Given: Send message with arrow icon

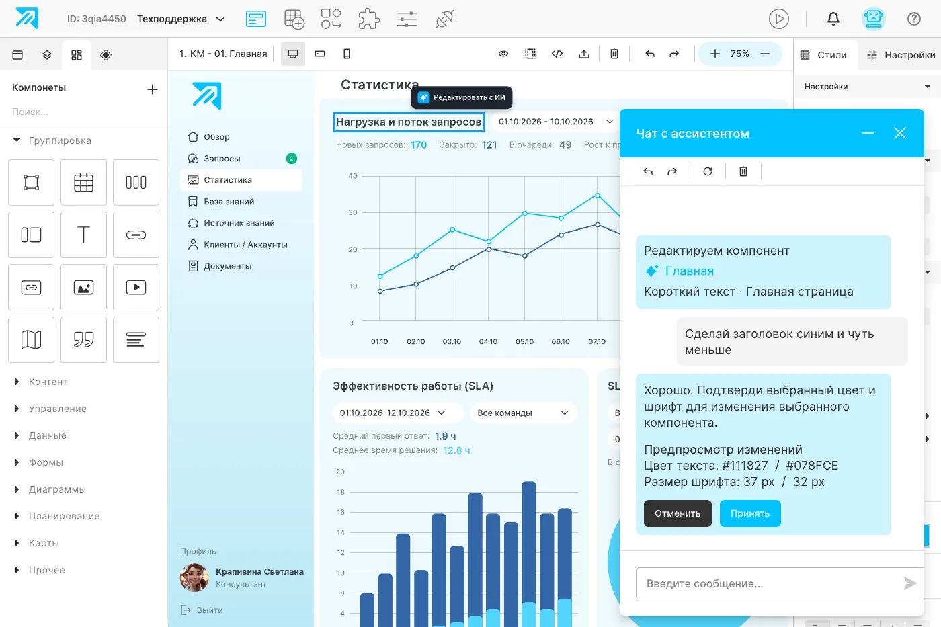Looking at the screenshot, I should pos(910,583).
